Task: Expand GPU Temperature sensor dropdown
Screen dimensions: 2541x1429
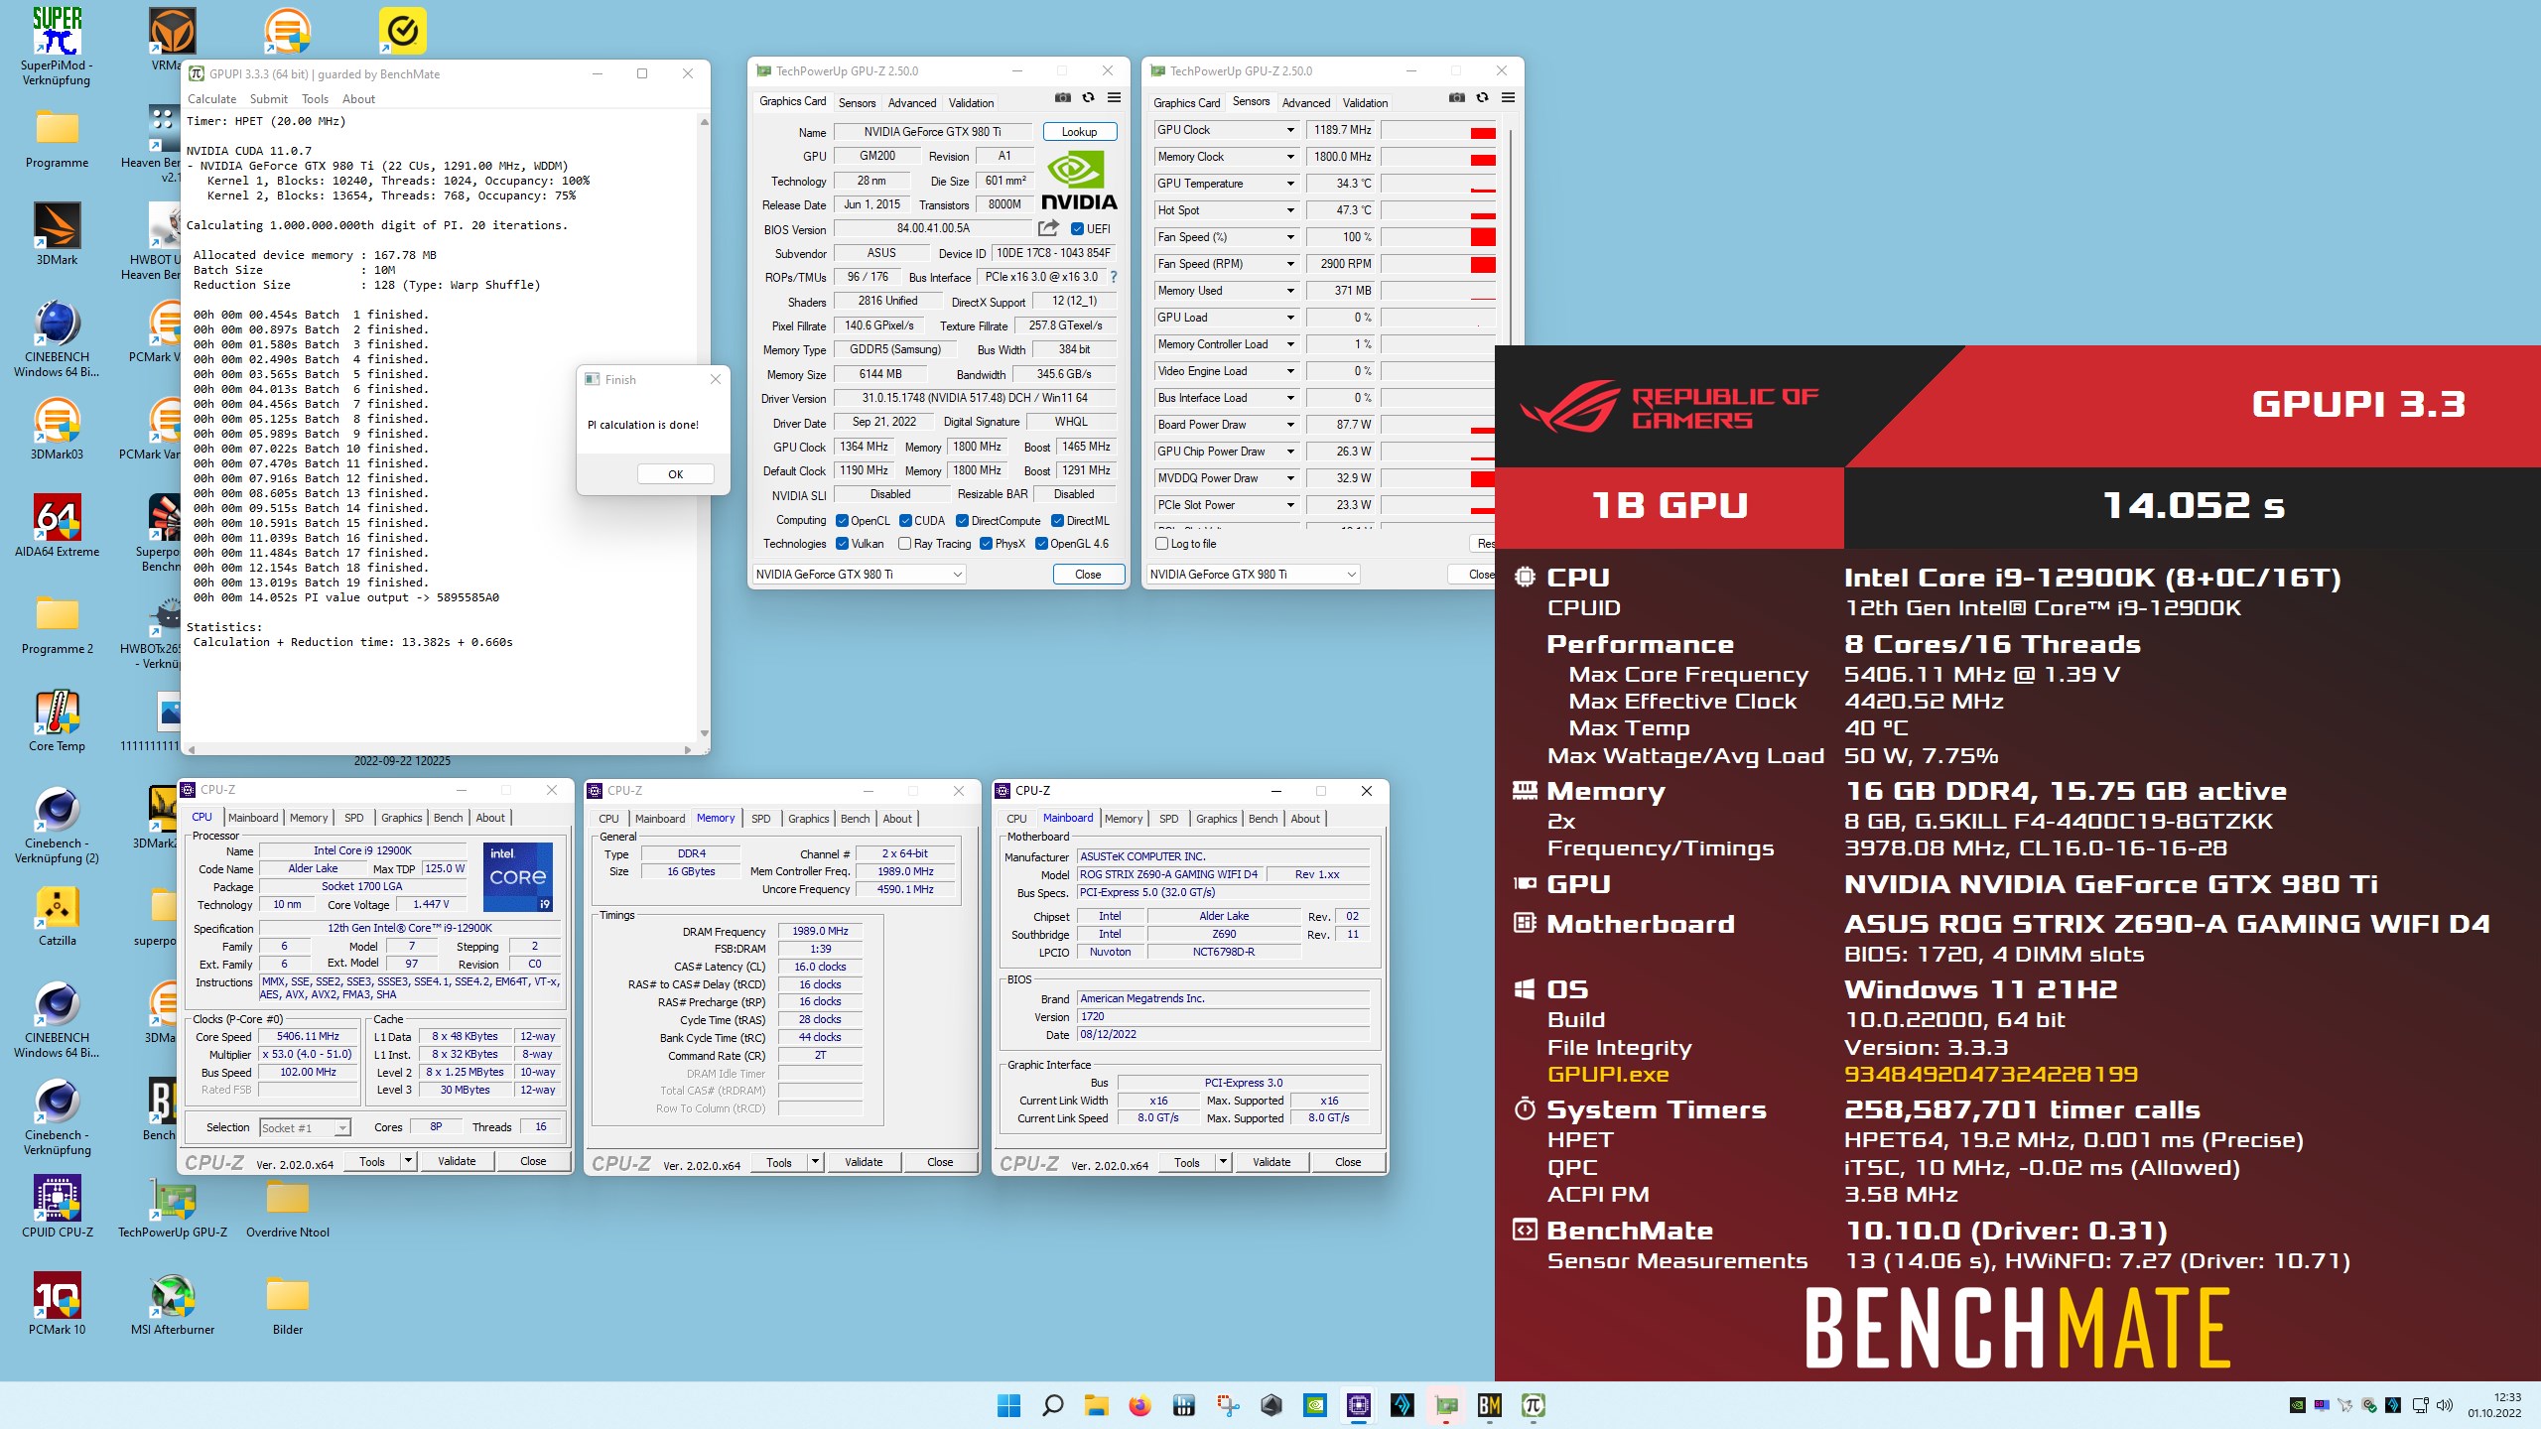Action: 1290,184
